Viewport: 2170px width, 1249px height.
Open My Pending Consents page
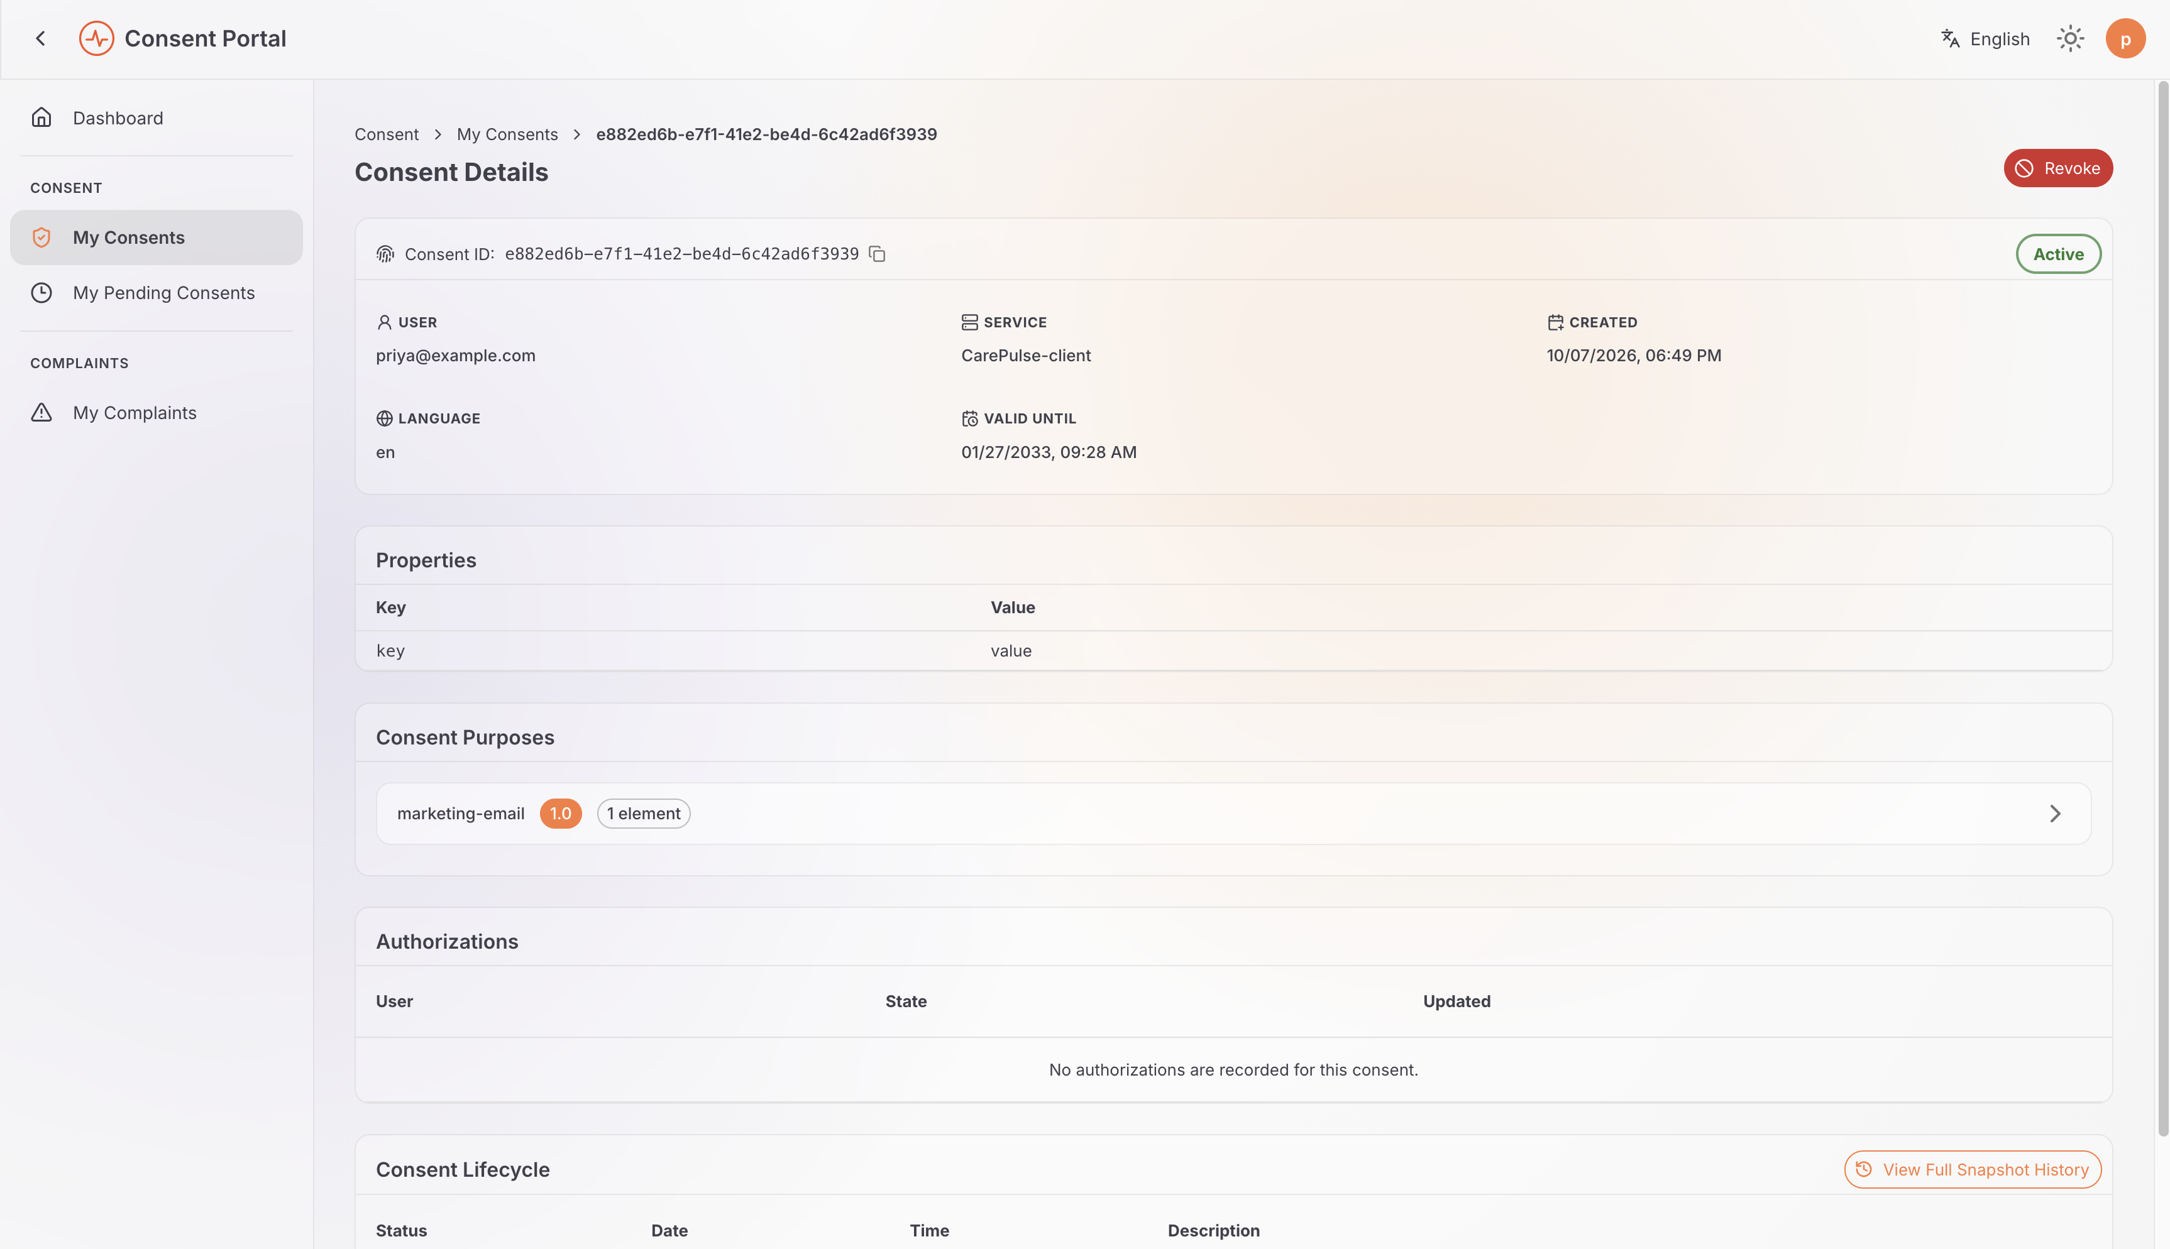tap(156, 293)
